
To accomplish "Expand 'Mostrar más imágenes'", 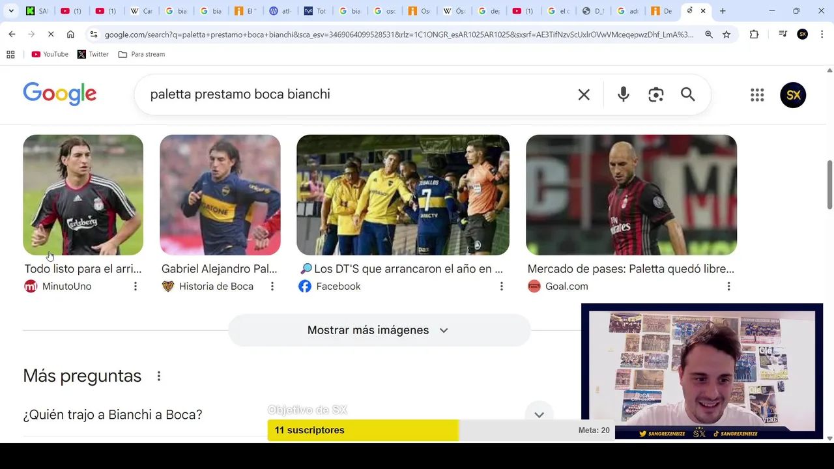I will (x=379, y=330).
